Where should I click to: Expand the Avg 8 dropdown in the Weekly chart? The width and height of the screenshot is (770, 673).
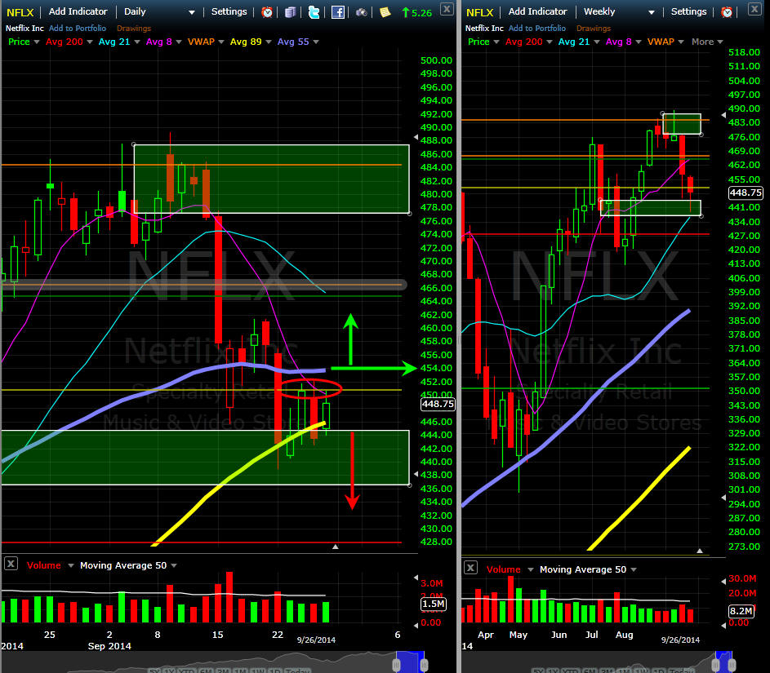(638, 42)
